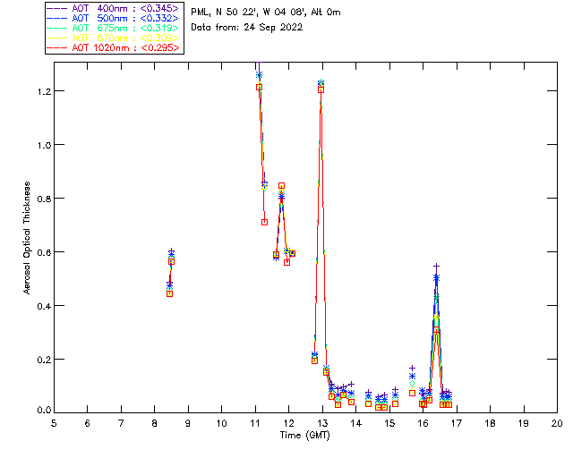573x458 pixels.
Task: Click the 0.8 y-axis tick label
Action: coord(44,199)
